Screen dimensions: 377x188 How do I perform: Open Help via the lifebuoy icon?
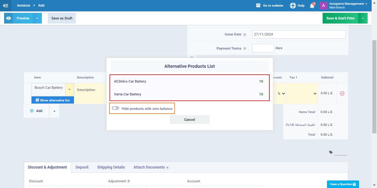[x=293, y=6]
